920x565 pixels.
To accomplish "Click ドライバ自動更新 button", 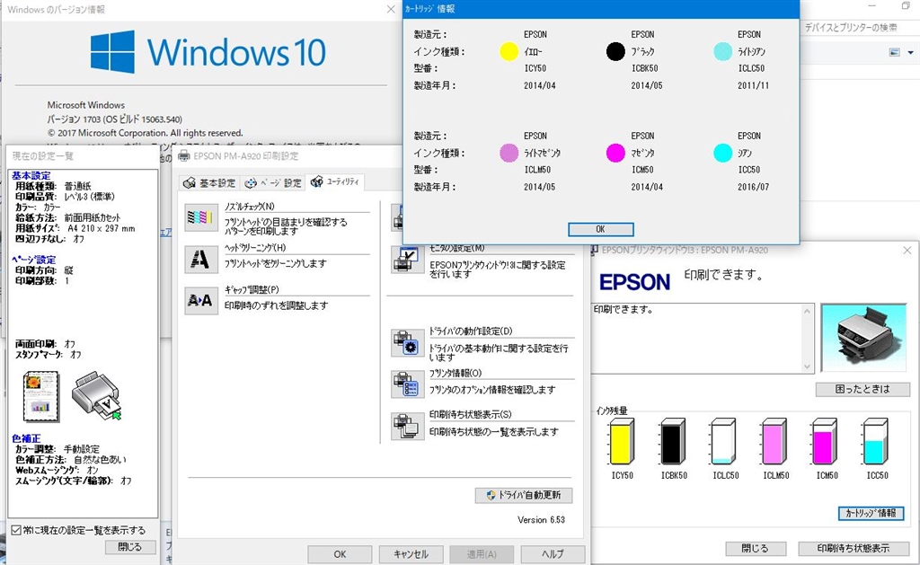I will (524, 495).
